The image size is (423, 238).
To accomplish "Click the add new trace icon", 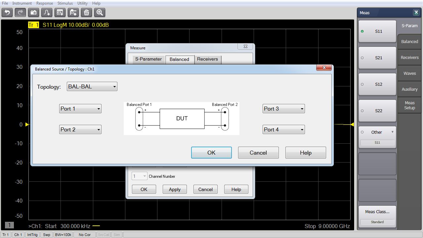I will tap(47, 13).
